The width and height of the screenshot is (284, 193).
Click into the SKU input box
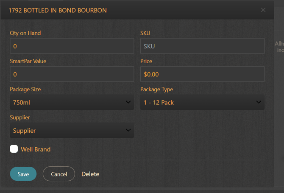(x=202, y=46)
